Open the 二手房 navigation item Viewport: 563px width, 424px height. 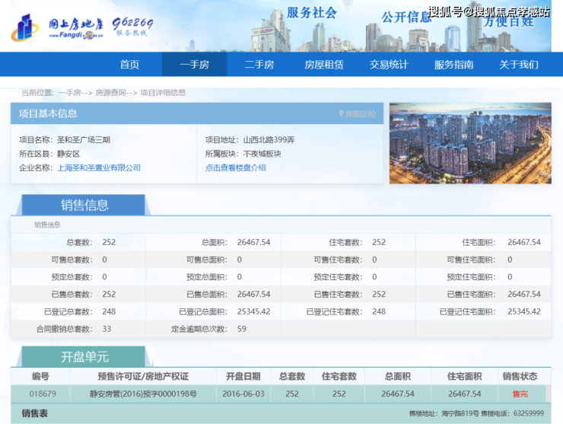[259, 65]
